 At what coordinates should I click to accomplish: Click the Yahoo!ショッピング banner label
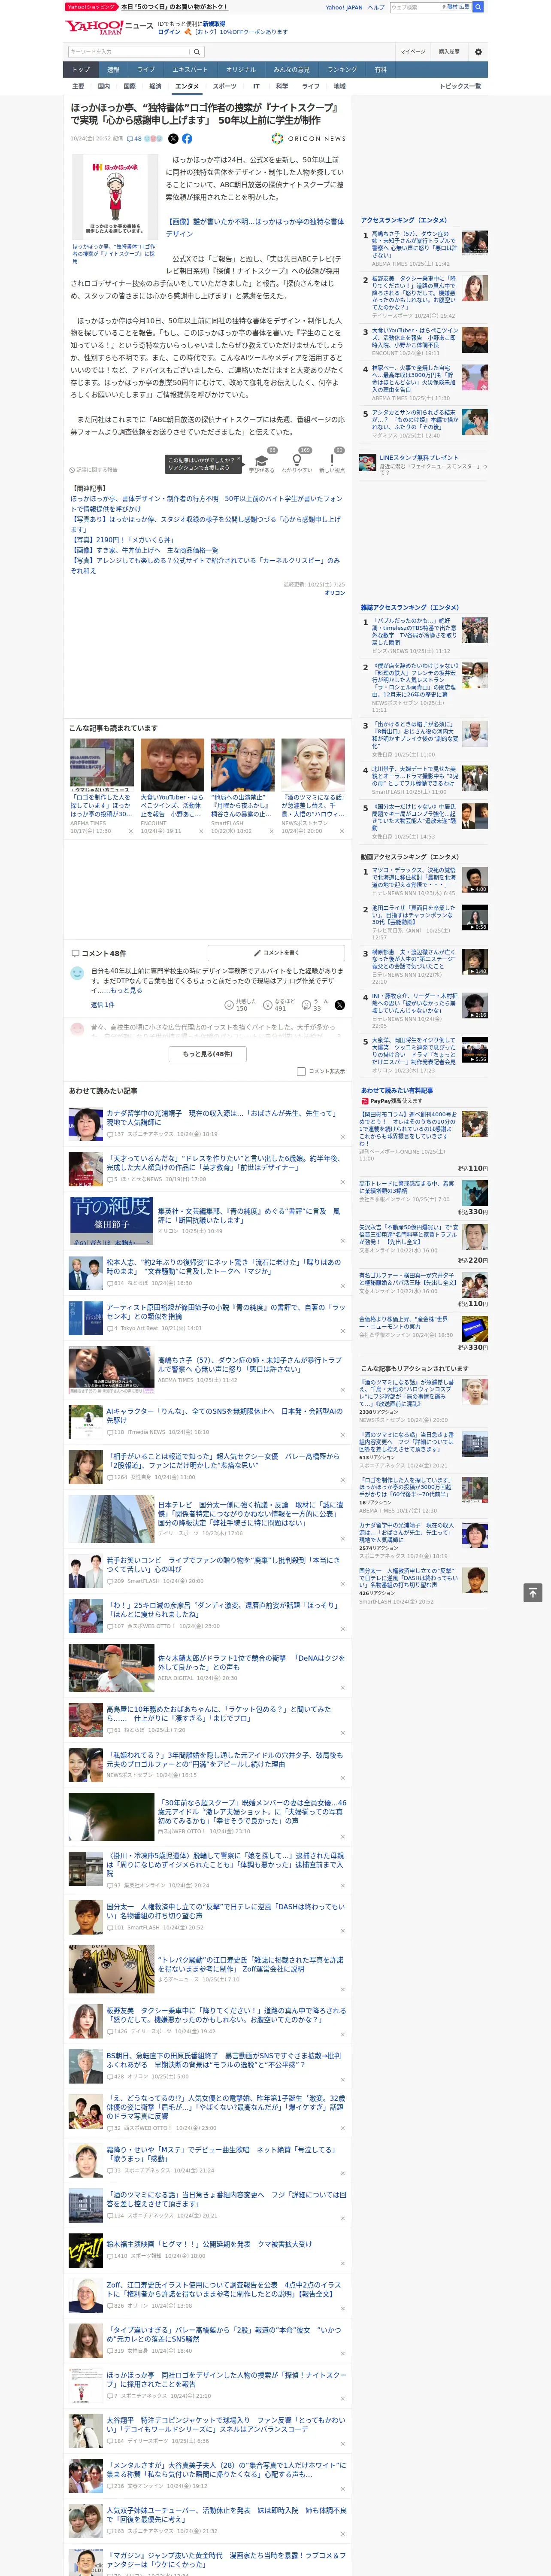tap(91, 7)
